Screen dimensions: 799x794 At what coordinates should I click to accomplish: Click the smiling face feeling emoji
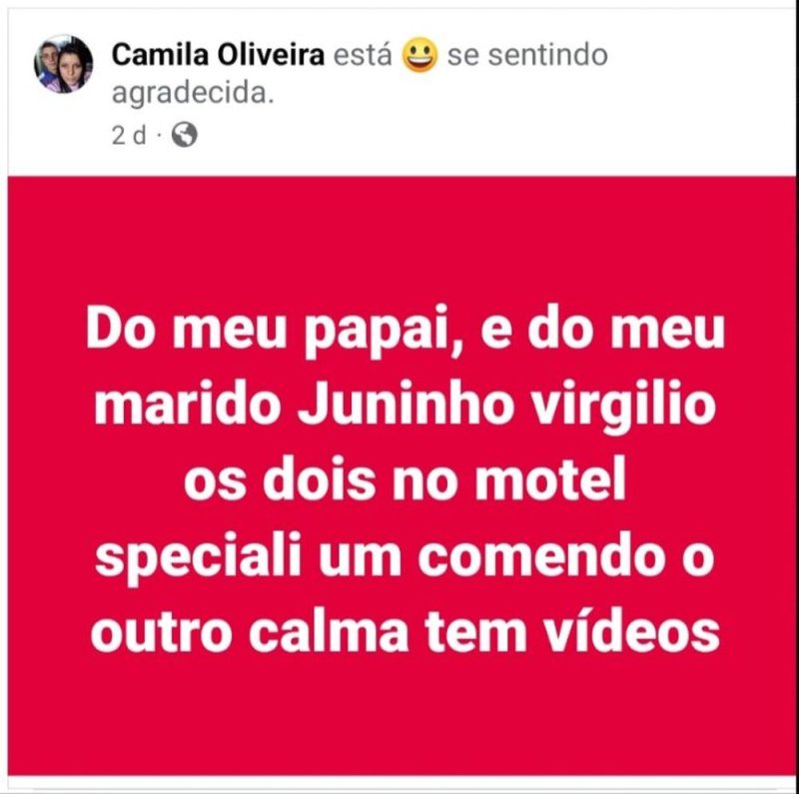tap(419, 55)
